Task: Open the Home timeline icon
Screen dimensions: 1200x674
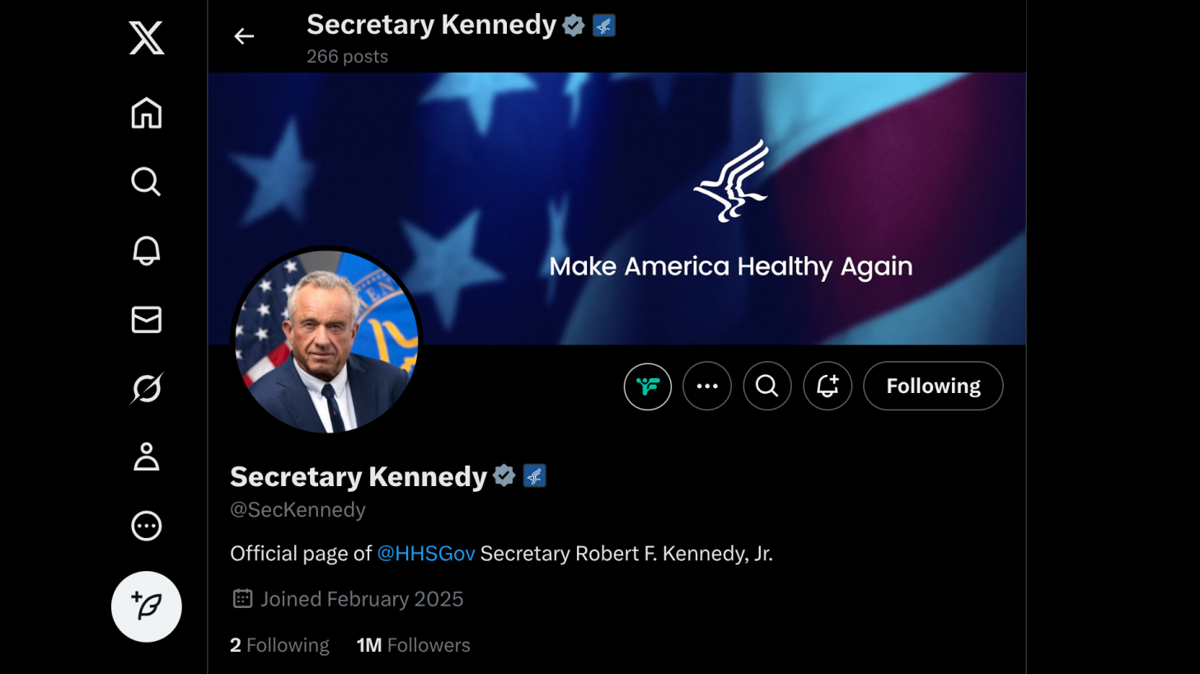Action: click(147, 113)
